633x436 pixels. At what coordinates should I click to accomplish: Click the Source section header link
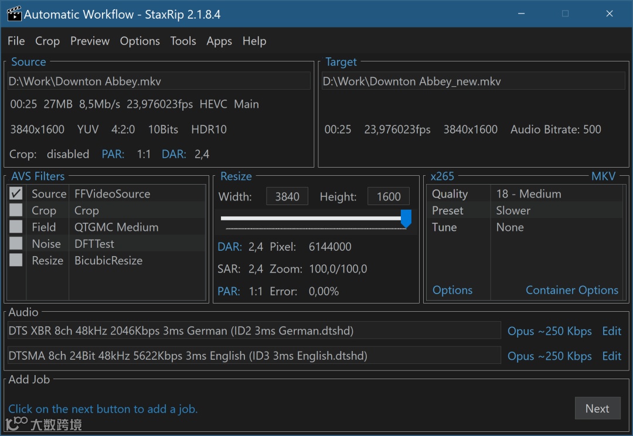pos(29,62)
